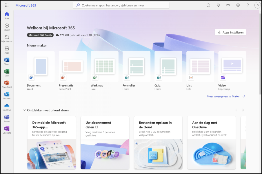Viewport: 262px width, 174px height.
Task: Open Bestanden opslaan in de cloud card
Action: 158,143
